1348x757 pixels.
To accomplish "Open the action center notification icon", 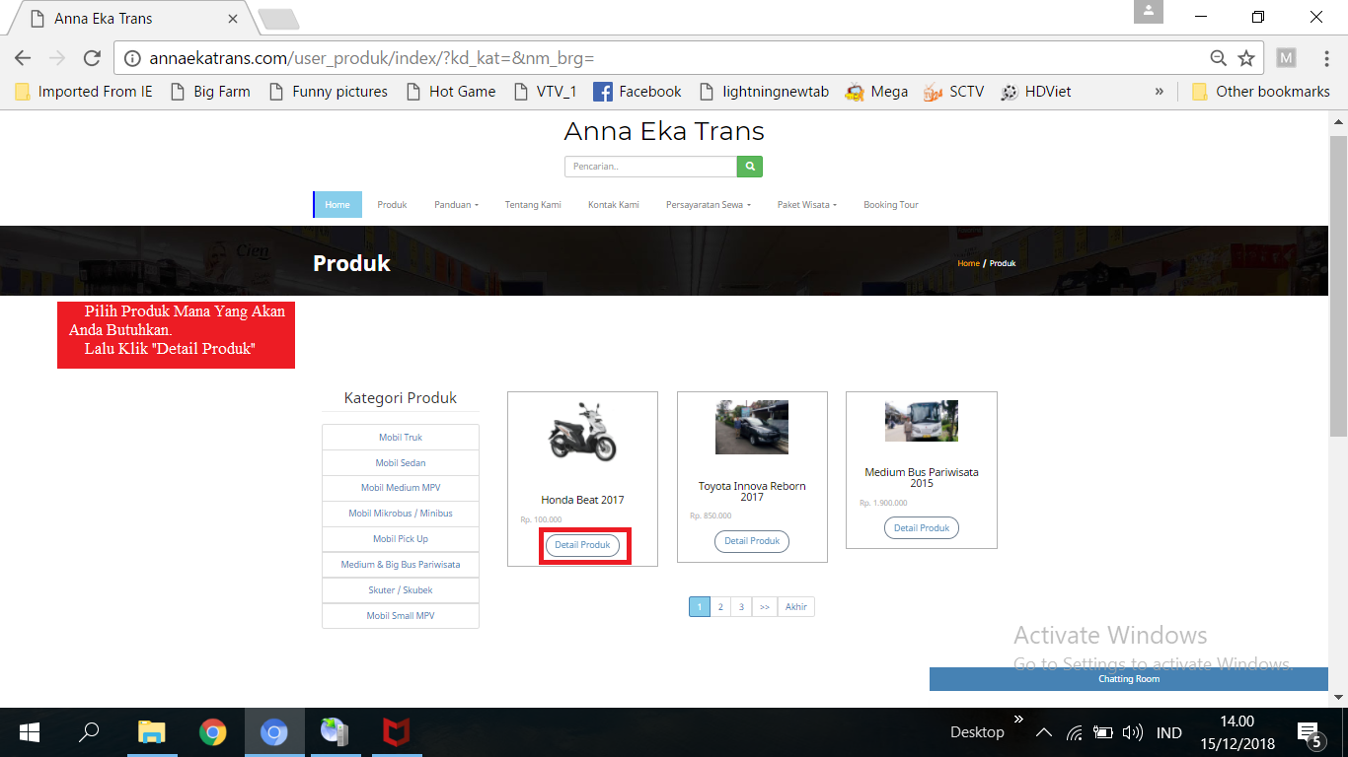I will [x=1310, y=734].
